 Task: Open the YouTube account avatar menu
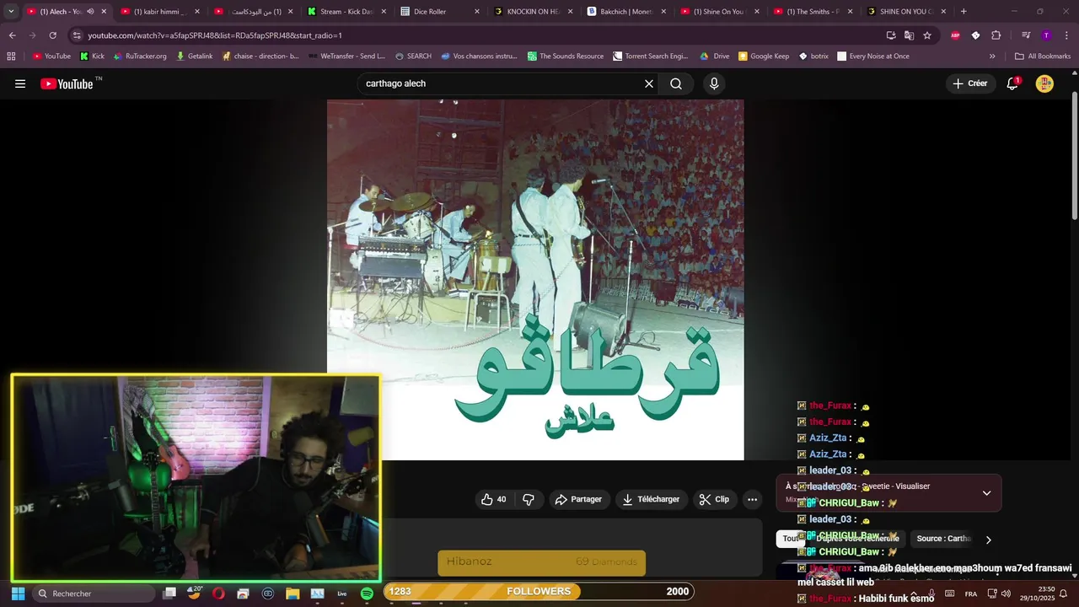(x=1044, y=83)
